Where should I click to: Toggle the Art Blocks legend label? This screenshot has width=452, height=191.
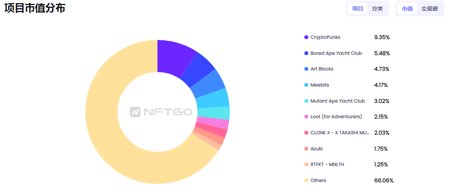click(322, 69)
